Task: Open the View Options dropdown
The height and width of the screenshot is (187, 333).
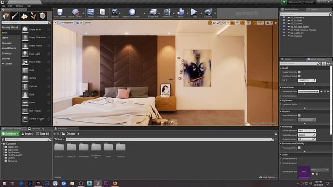Action: point(268,177)
